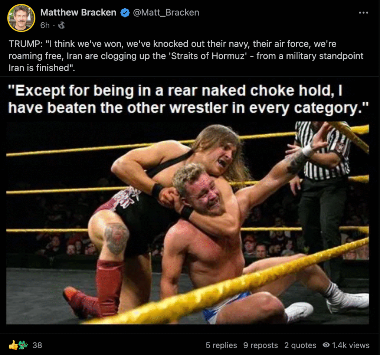The width and height of the screenshot is (380, 355).
Task: Open the 2 quotes list
Action: (x=300, y=345)
